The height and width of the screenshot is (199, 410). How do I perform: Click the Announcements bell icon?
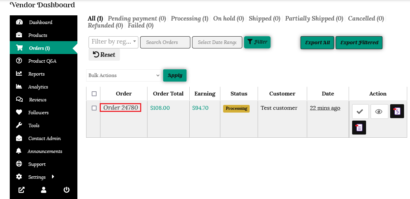click(19, 151)
